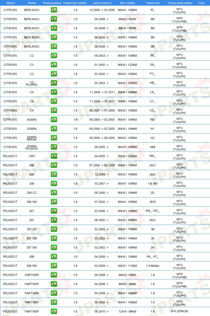Click the 3B body code

click(x=153, y=229)
